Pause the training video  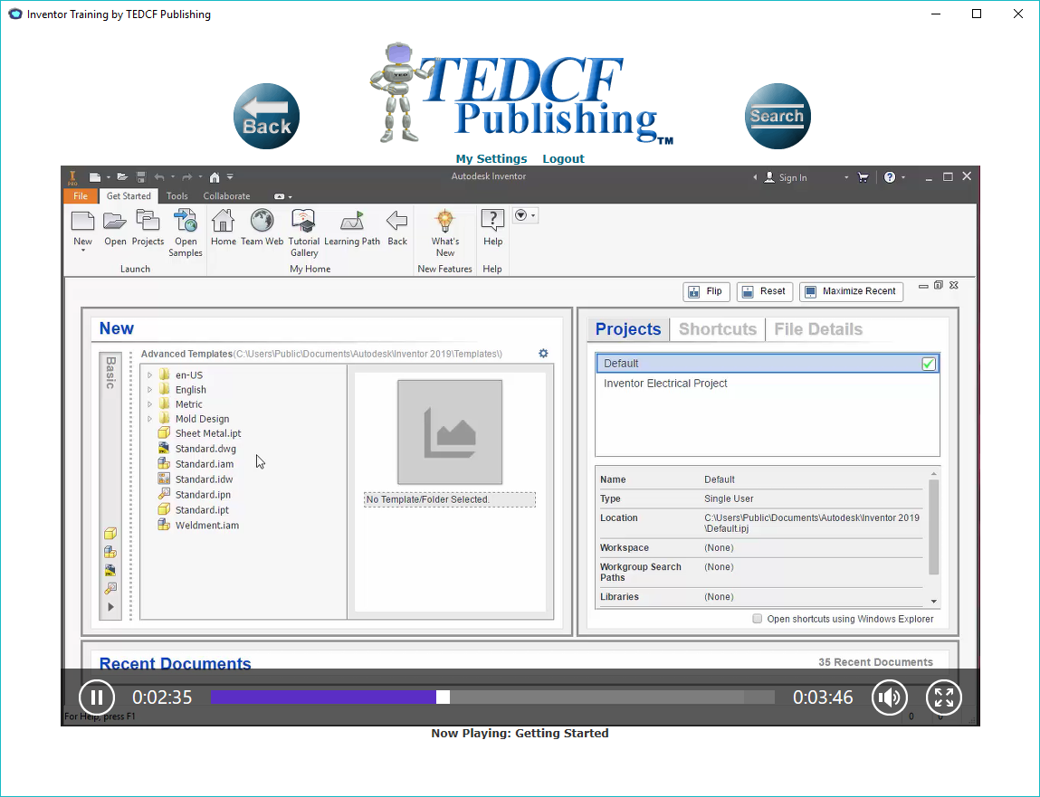click(x=97, y=697)
